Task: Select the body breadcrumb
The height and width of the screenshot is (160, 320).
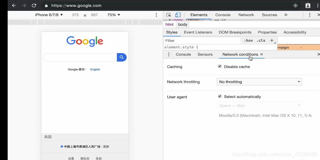Action: coord(183,24)
